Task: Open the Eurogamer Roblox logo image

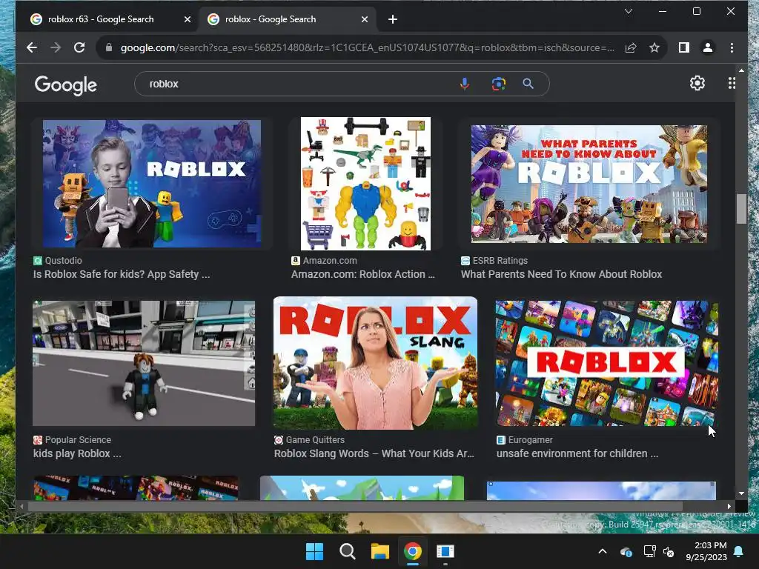Action: 607,363
